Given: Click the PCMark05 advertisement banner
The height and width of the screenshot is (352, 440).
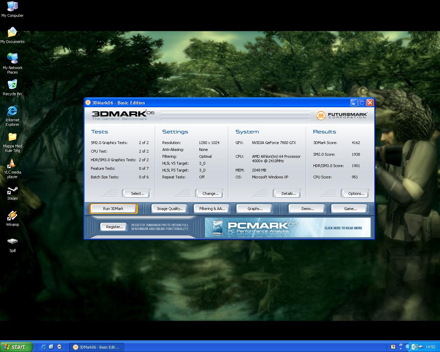Looking at the screenshot, I should coord(288,228).
